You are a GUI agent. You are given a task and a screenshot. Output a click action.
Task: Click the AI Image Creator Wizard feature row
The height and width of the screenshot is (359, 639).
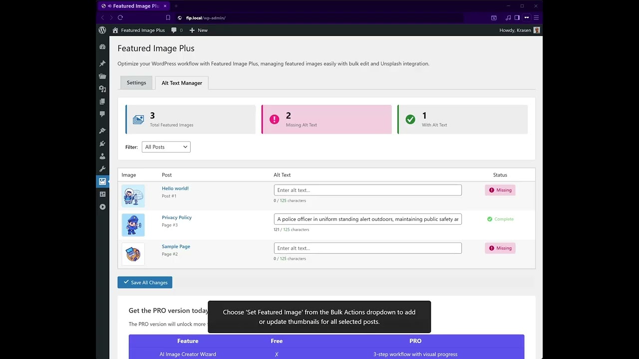click(x=326, y=354)
